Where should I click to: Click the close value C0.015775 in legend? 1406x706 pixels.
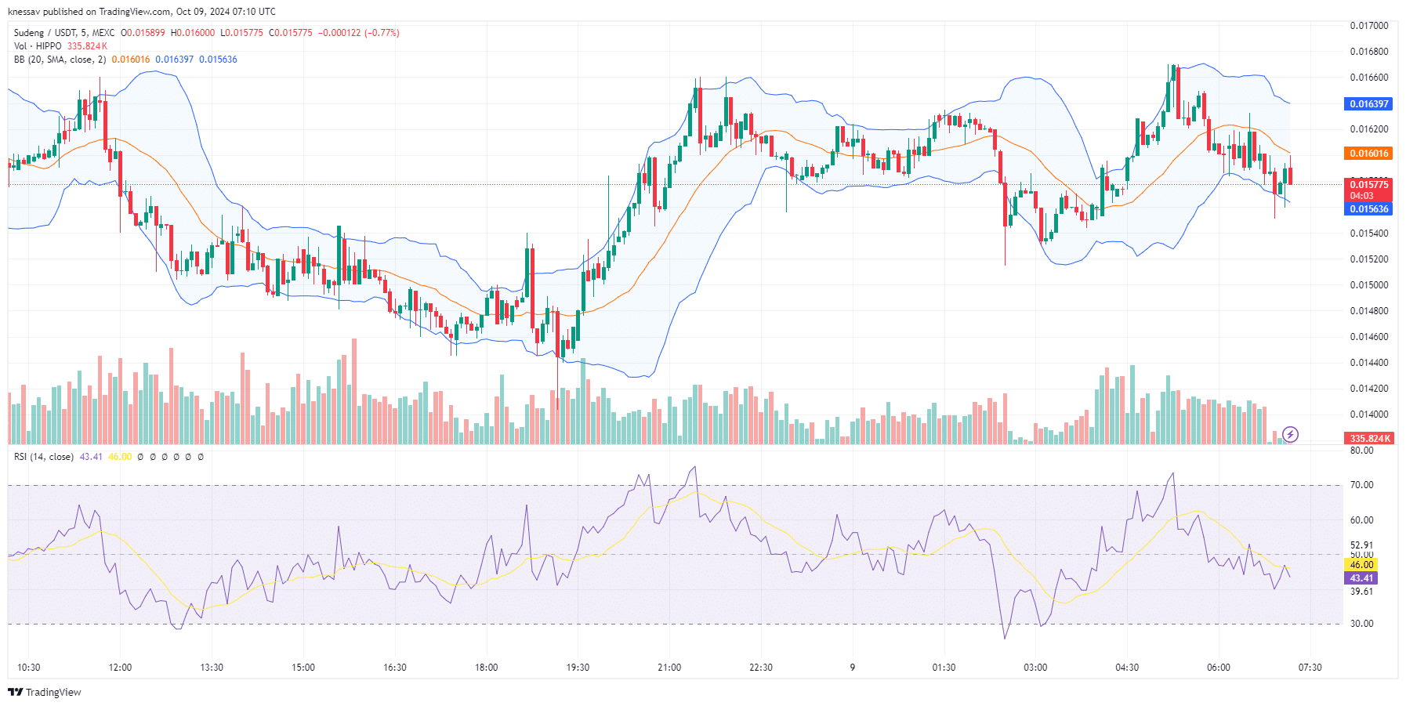point(291,33)
